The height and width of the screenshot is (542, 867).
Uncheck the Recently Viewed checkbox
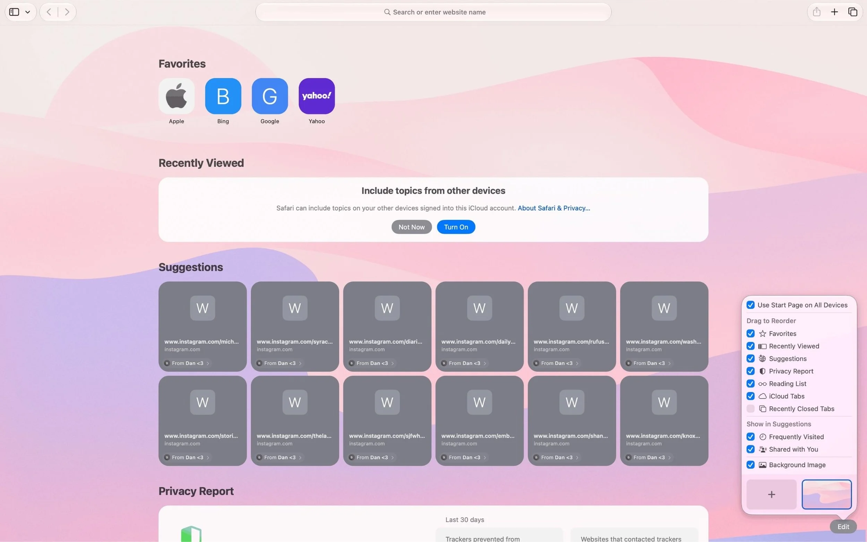click(750, 346)
